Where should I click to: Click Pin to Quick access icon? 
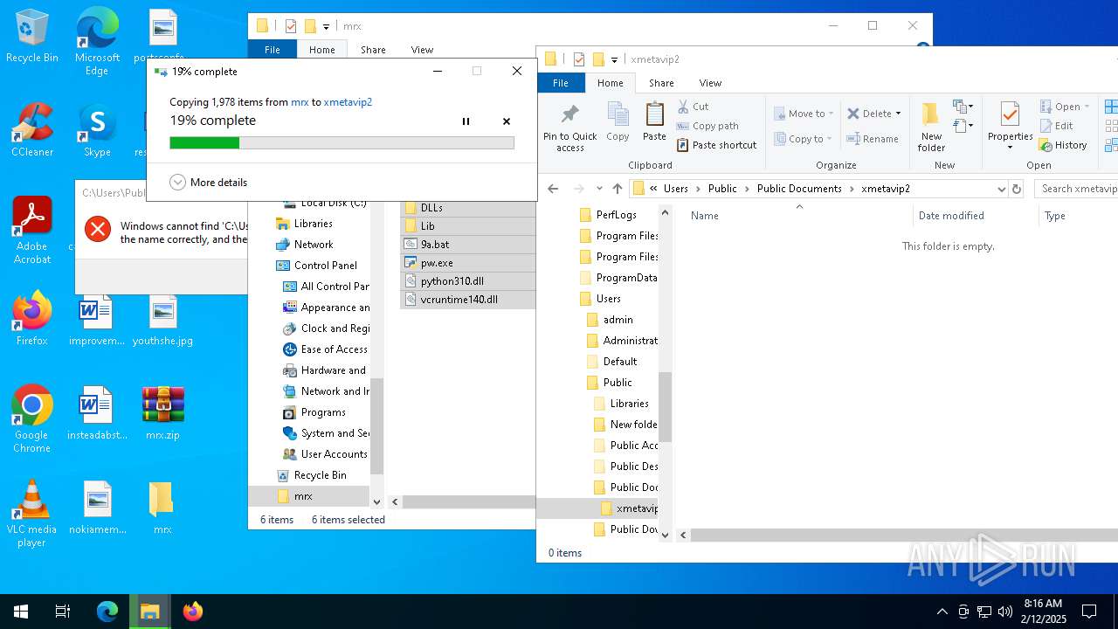[x=570, y=128]
